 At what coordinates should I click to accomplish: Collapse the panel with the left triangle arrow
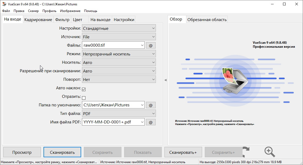(x=166, y=80)
